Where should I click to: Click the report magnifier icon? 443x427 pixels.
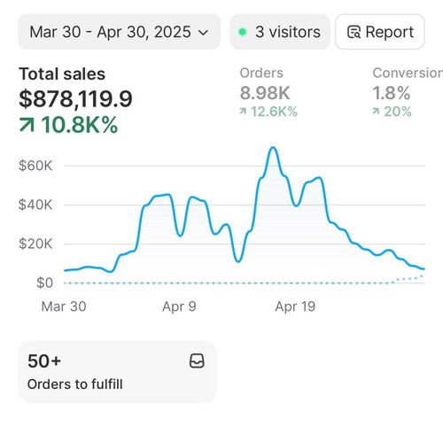point(354,32)
